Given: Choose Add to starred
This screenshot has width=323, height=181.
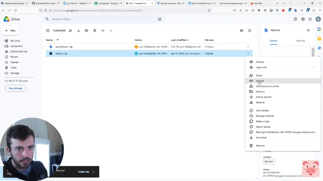Looking at the screenshot, I should 283,97.
